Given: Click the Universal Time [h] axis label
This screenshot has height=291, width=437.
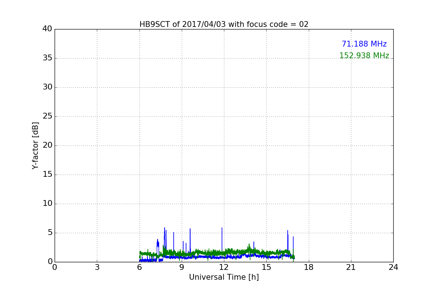Looking at the screenshot, I should pyautogui.click(x=224, y=277).
